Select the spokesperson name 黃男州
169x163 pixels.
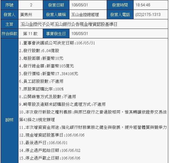pos(26,15)
